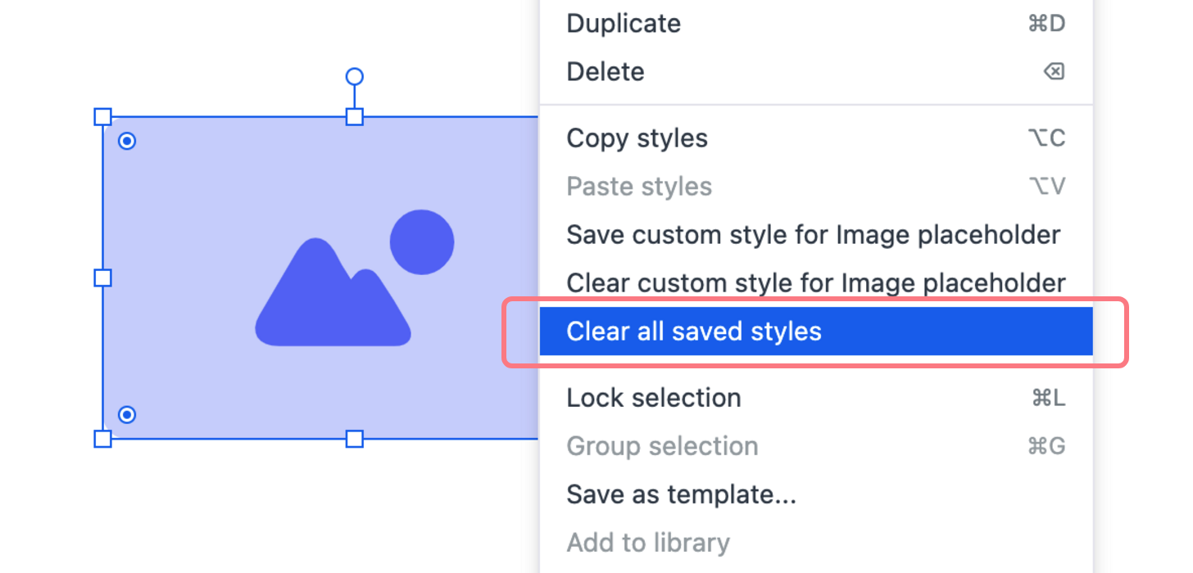This screenshot has width=1193, height=573.
Task: Click upper-left corner radius control dot
Action: [127, 141]
